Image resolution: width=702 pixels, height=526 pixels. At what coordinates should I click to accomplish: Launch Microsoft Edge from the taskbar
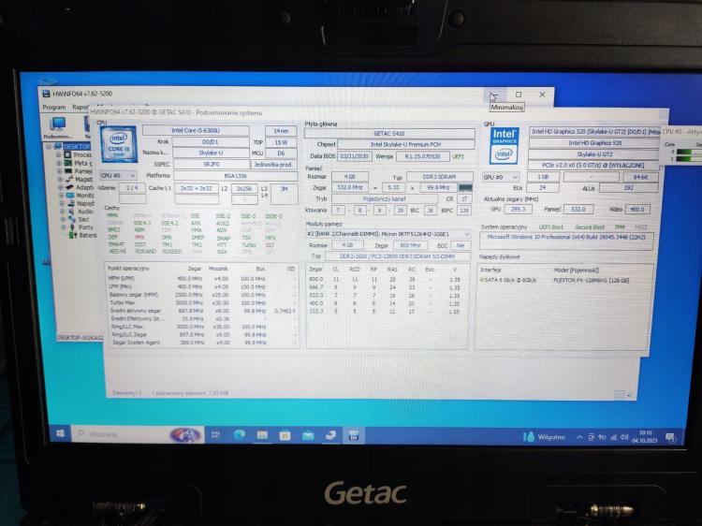pyautogui.click(x=239, y=434)
